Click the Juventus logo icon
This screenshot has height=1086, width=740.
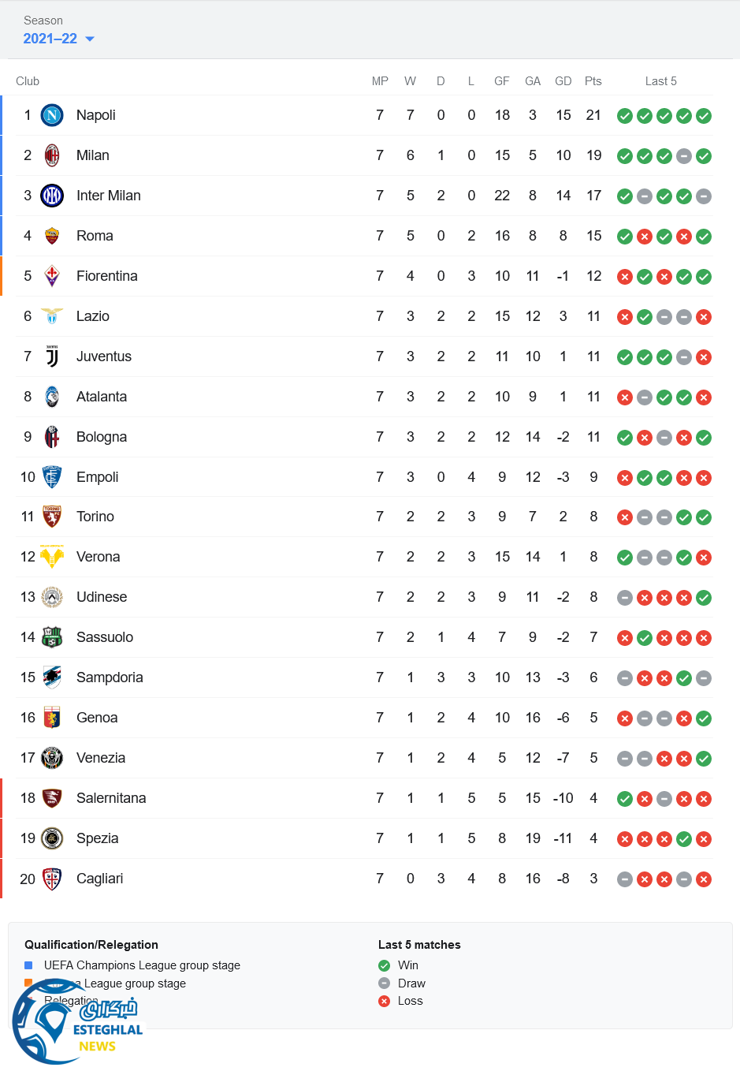point(52,356)
